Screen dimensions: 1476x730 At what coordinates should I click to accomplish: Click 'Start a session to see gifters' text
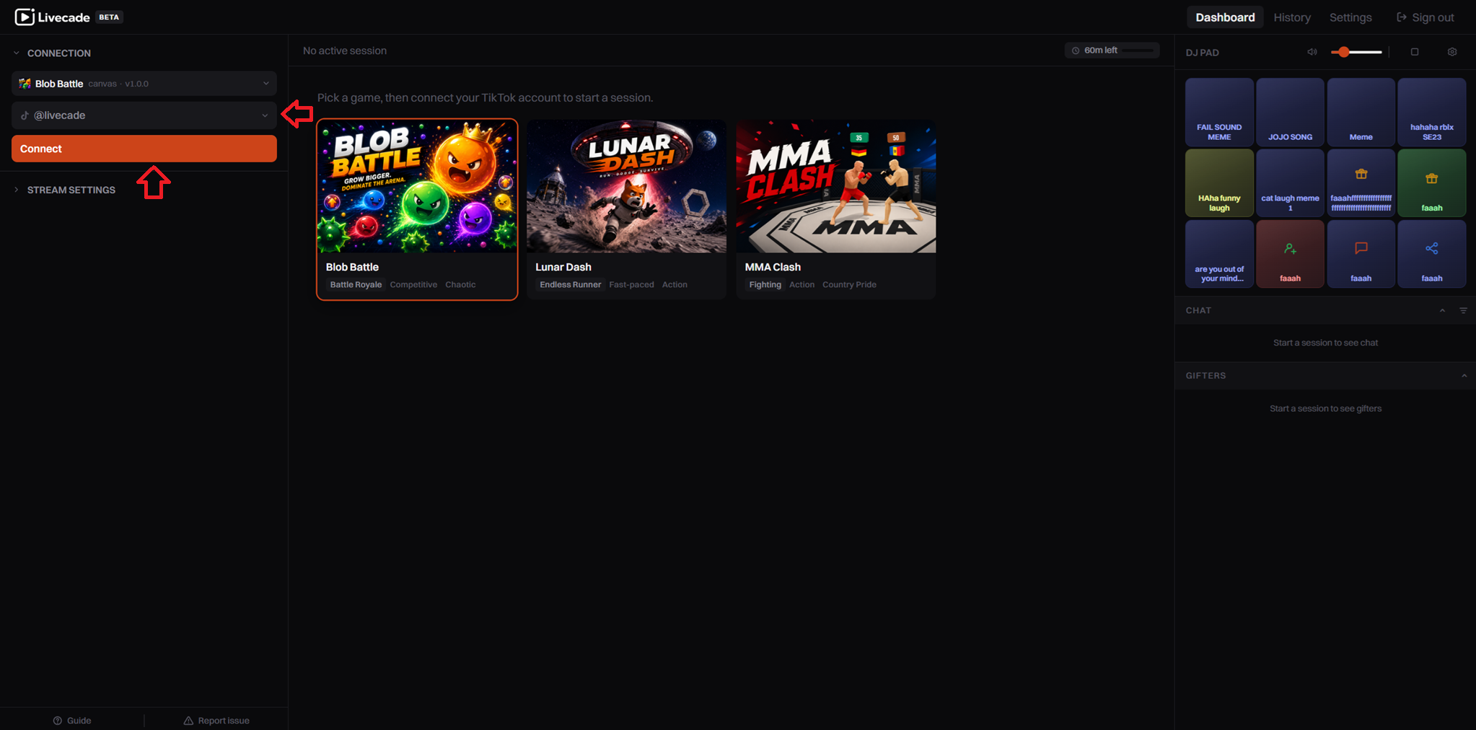pyautogui.click(x=1325, y=408)
